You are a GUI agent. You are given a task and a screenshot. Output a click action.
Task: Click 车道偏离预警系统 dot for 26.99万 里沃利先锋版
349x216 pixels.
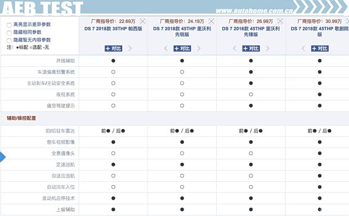pos(251,72)
